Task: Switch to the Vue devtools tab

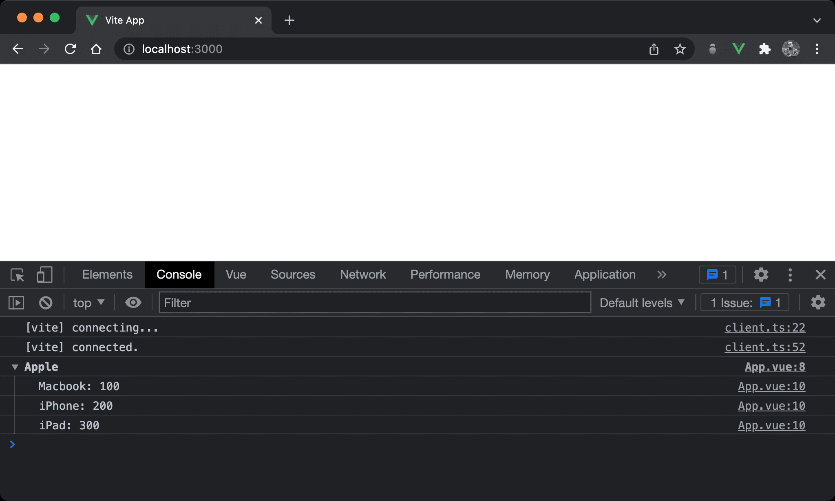Action: (x=236, y=275)
